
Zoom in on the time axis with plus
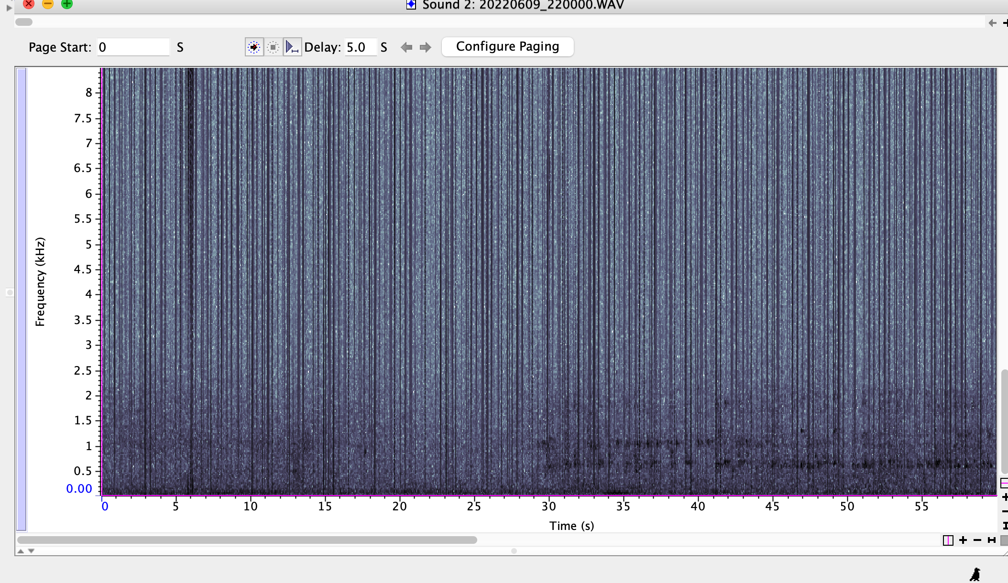click(x=963, y=540)
